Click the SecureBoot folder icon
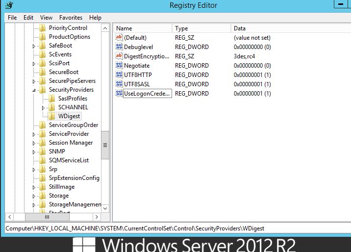Image resolution: width=351 pixels, height=252 pixels. pyautogui.click(x=42, y=72)
